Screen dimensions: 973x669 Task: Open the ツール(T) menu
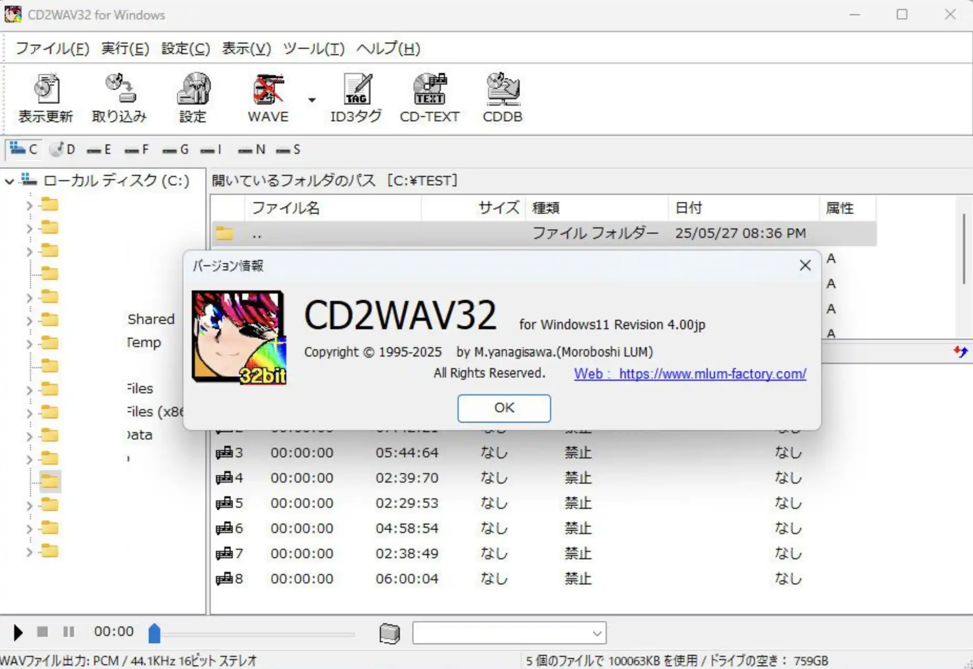(x=313, y=48)
